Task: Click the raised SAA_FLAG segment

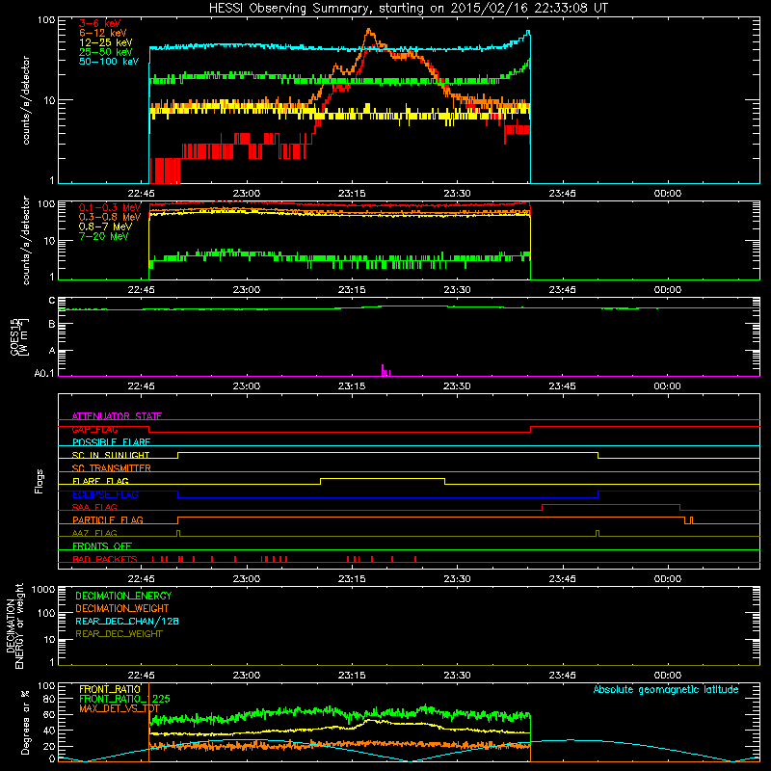Action: pyautogui.click(x=611, y=504)
